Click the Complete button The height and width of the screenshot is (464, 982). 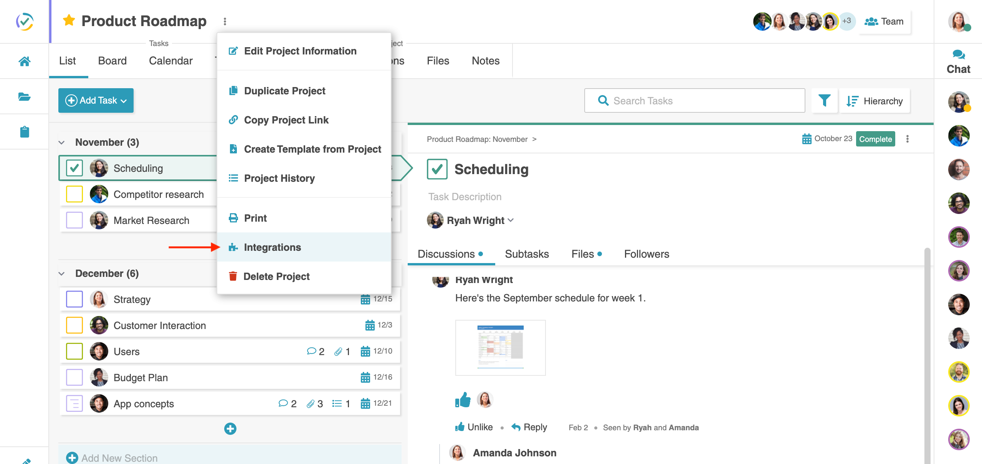[876, 139]
